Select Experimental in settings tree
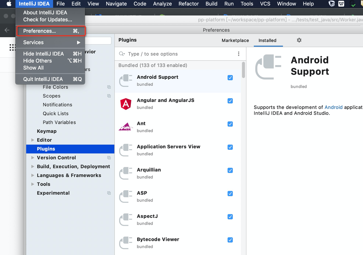The height and width of the screenshot is (255, 363). (53, 193)
